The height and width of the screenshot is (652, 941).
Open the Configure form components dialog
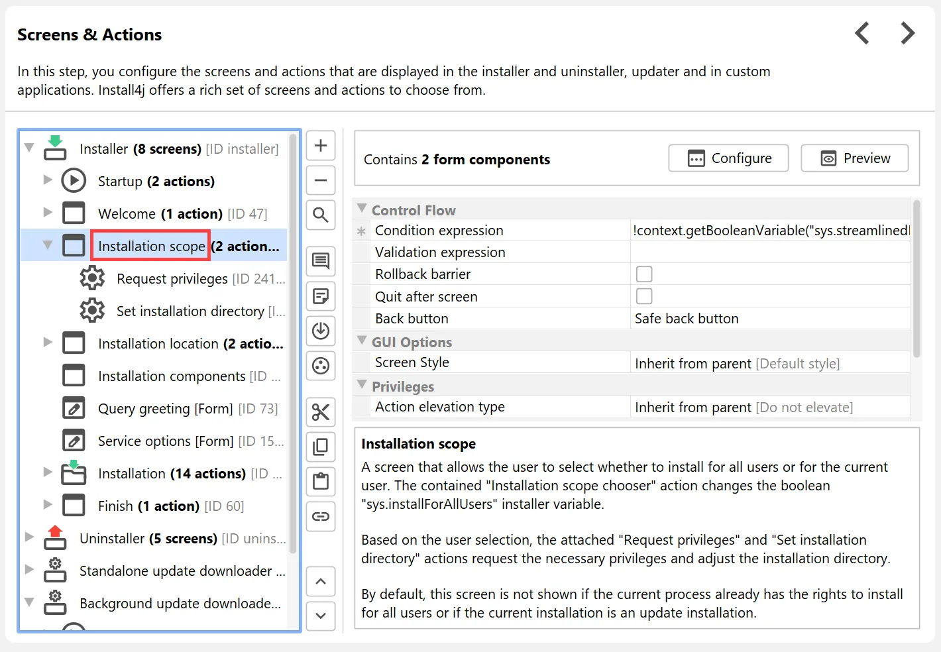click(728, 158)
